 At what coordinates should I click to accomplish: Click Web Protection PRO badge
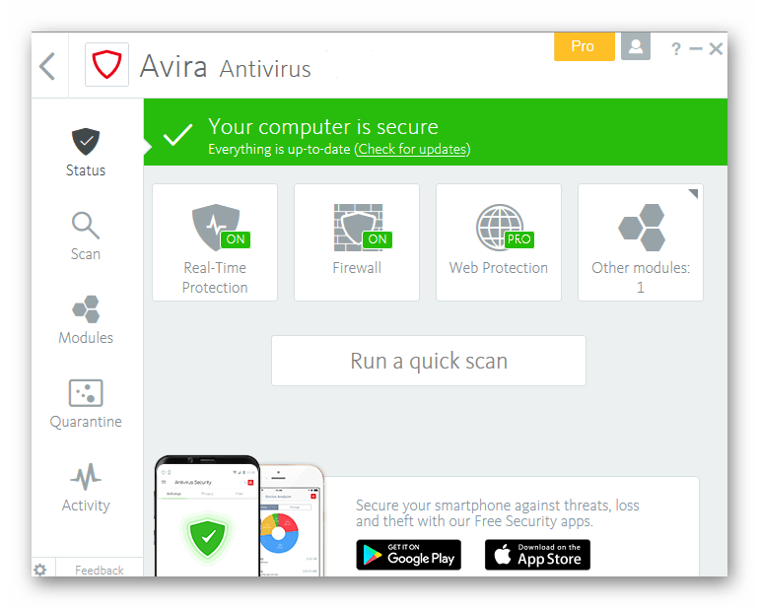pyautogui.click(x=518, y=239)
